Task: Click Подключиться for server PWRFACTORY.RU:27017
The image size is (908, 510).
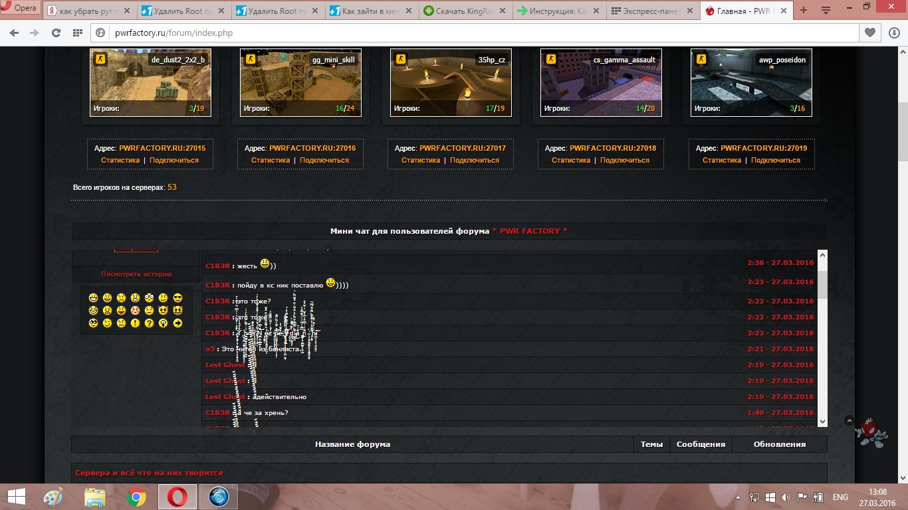Action: [474, 160]
